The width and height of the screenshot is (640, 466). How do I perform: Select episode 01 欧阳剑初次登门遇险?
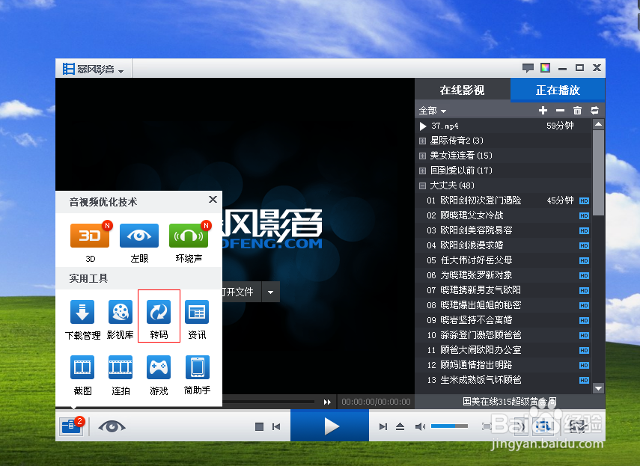503,200
